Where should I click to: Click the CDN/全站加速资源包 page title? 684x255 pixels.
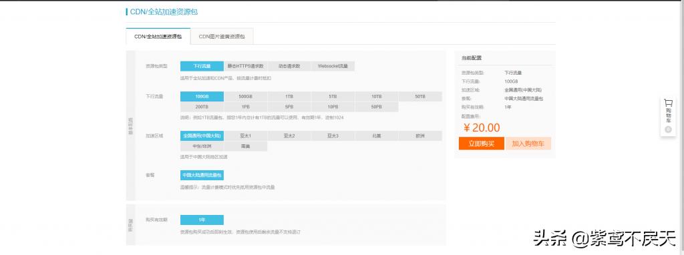tap(164, 12)
